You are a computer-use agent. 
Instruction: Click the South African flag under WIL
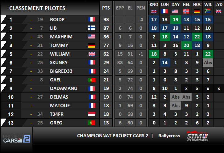tap(208, 11)
